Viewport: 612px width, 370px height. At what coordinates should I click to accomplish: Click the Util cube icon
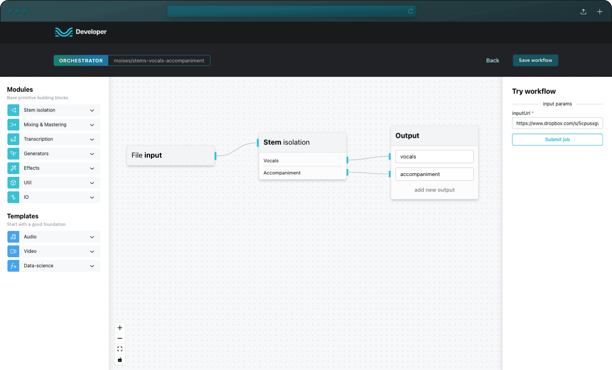pyautogui.click(x=13, y=183)
